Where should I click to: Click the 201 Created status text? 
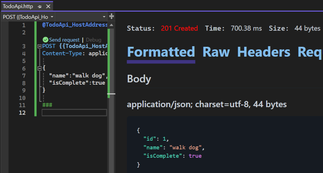coord(179,28)
